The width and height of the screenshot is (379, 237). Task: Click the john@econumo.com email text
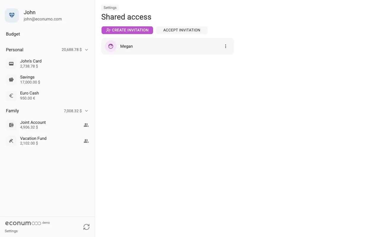pyautogui.click(x=43, y=19)
